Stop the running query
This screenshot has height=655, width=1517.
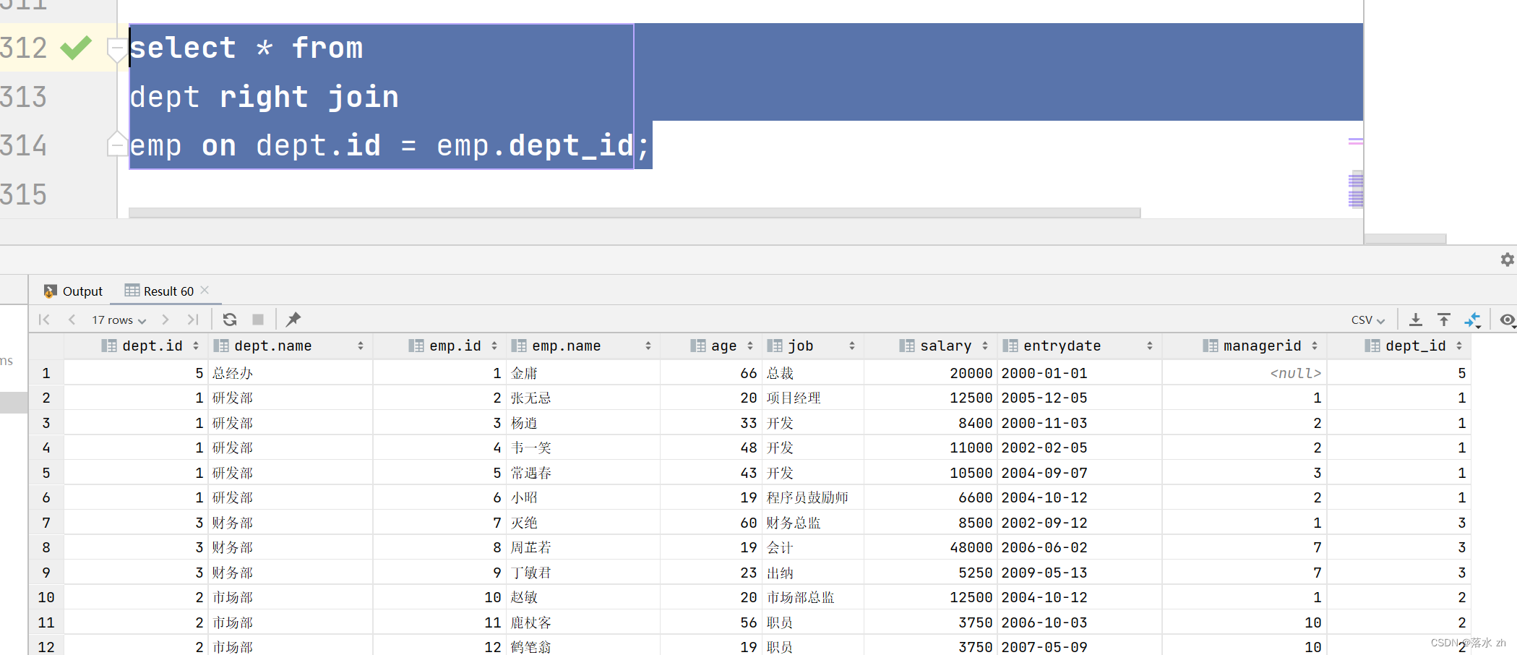click(258, 320)
